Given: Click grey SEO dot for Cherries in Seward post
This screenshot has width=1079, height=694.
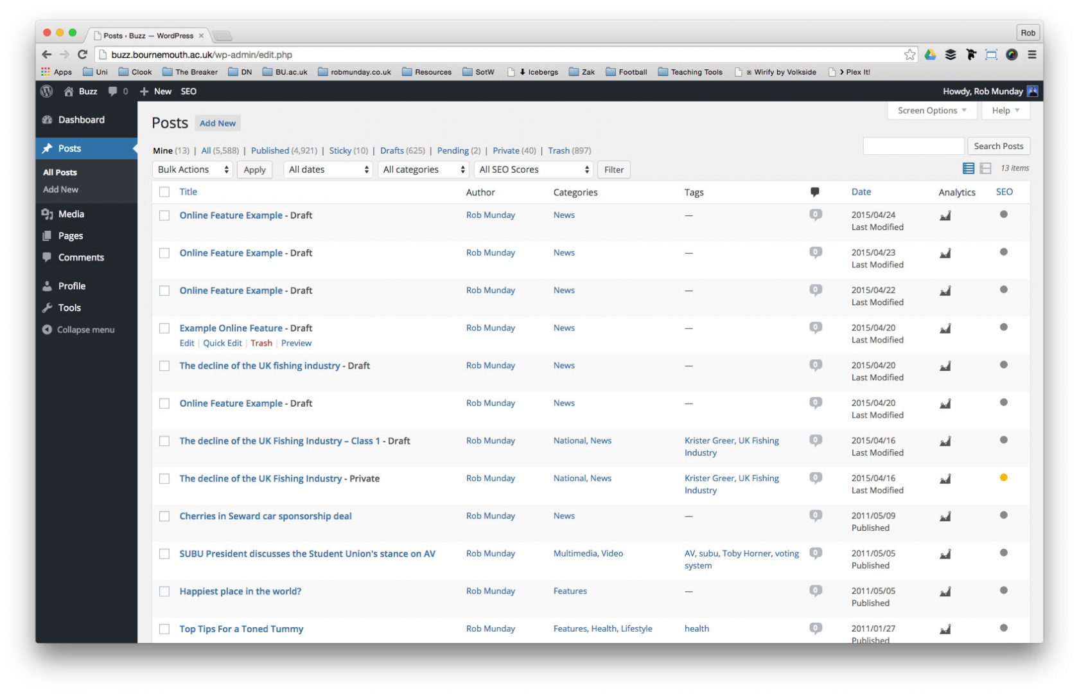Looking at the screenshot, I should [1003, 515].
